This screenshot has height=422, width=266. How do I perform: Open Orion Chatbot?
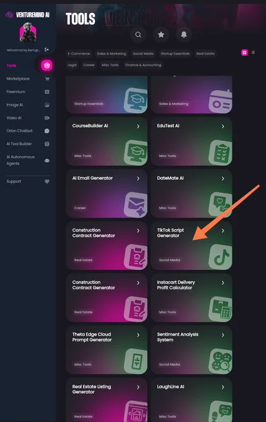pyautogui.click(x=20, y=131)
